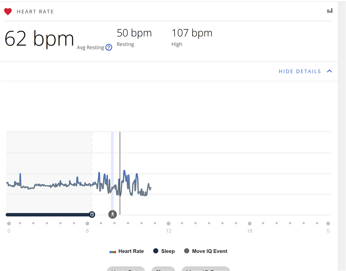The image size is (346, 271).
Task: Toggle Heart Rate series via legend label
Action: coord(131,251)
